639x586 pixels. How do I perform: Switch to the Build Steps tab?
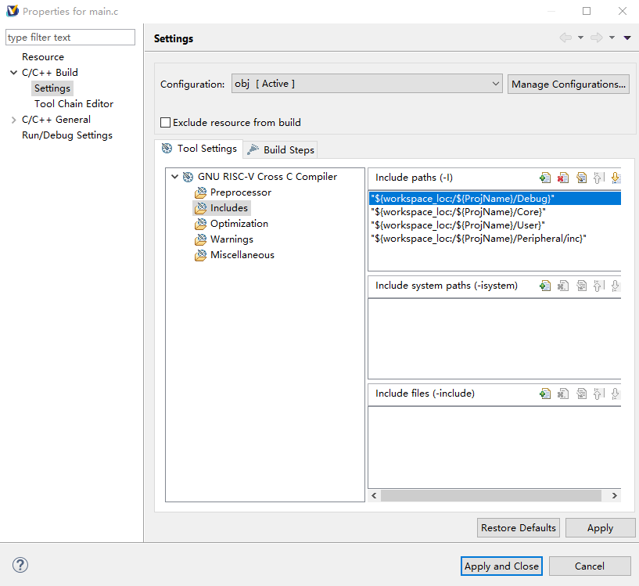[281, 149]
